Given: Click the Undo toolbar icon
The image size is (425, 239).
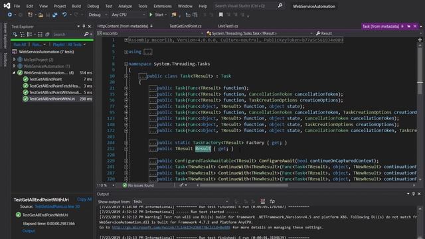Looking at the screenshot, I should tap(64, 15).
